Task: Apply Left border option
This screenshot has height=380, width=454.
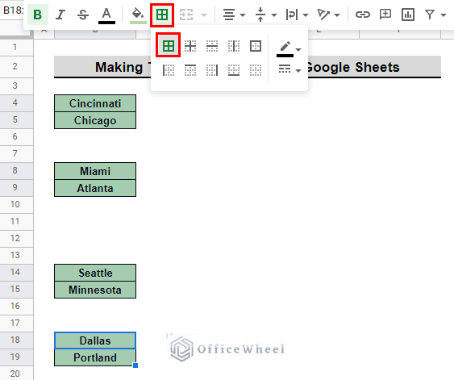Action: [169, 70]
